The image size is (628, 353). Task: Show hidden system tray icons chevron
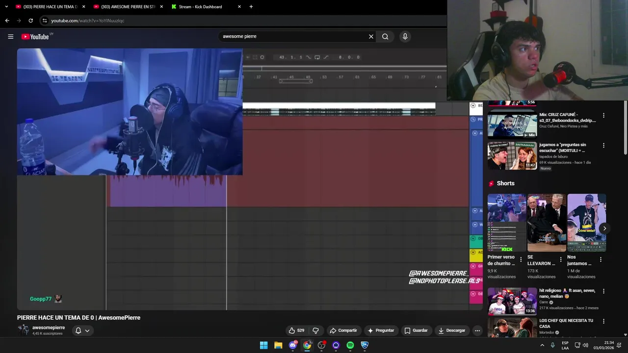(542, 345)
